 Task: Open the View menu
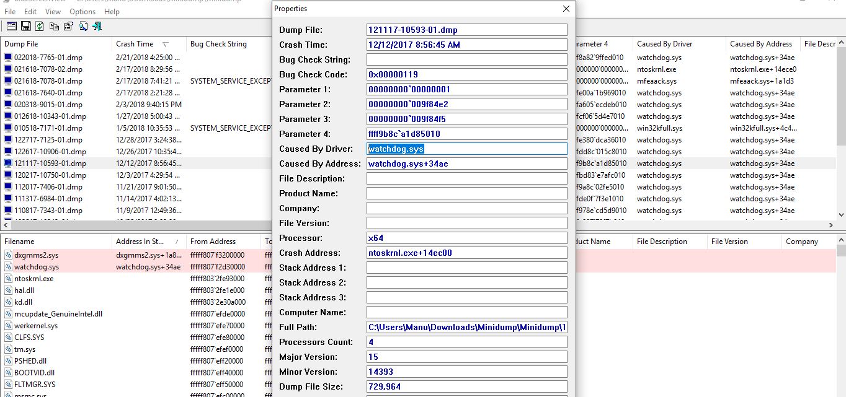tap(53, 12)
